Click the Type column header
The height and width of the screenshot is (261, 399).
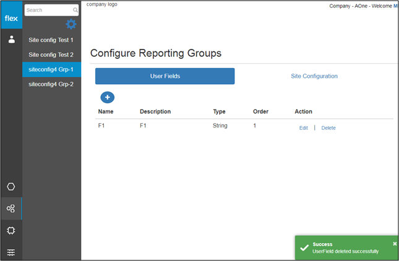coord(219,111)
